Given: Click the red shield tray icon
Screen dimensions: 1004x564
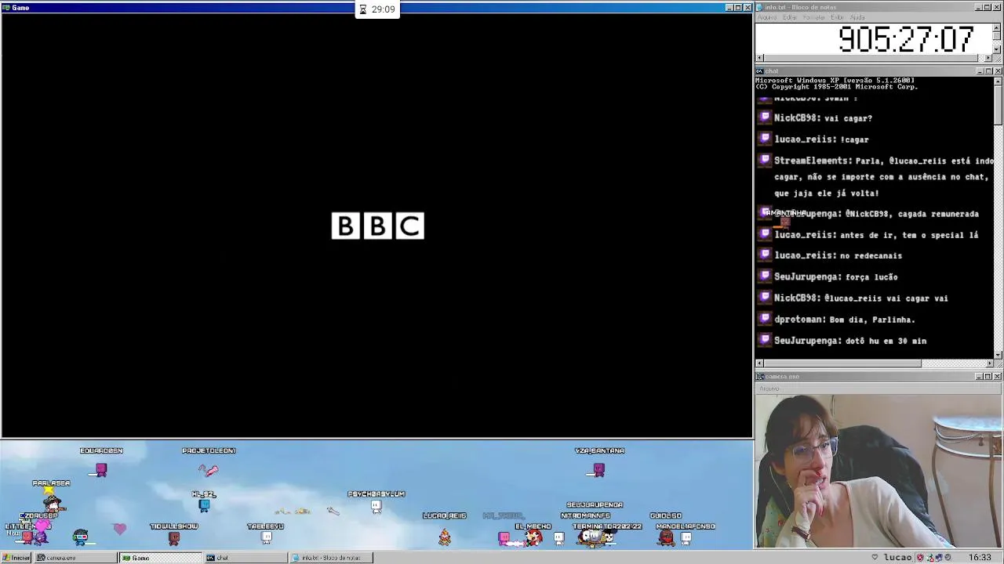Looking at the screenshot, I should point(920,558).
